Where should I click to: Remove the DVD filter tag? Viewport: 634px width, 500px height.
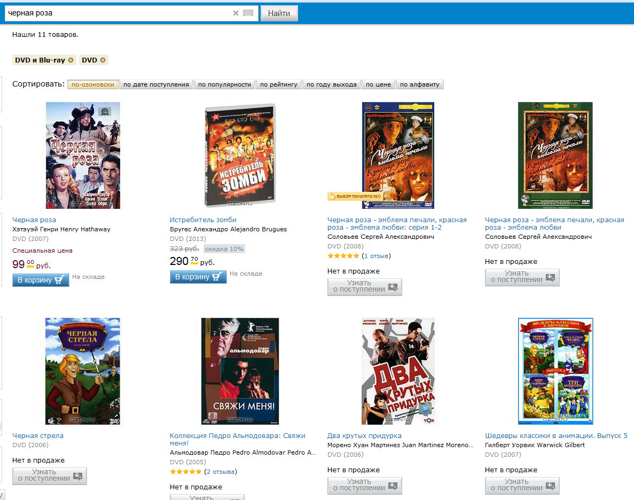103,60
